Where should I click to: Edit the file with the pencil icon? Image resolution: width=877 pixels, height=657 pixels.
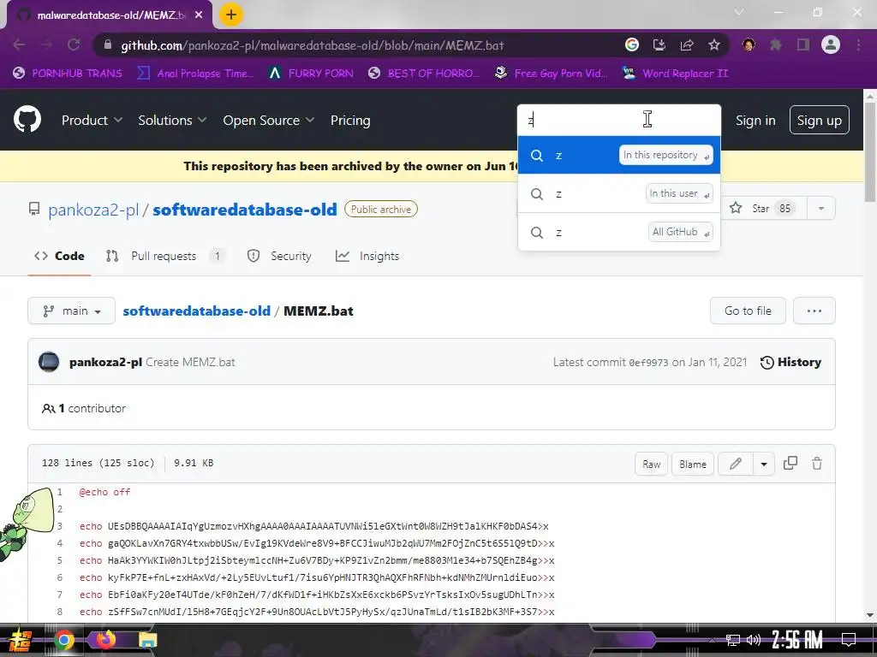pyautogui.click(x=736, y=464)
